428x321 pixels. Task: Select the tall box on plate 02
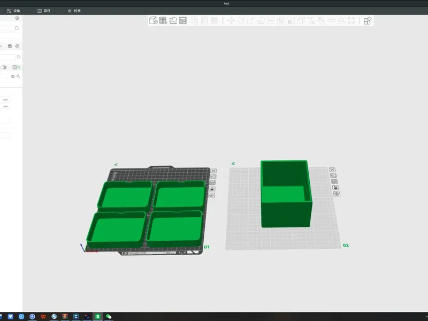tap(286, 194)
